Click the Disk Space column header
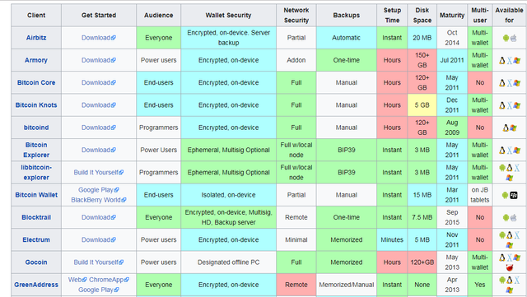The width and height of the screenshot is (527, 297). 422,15
